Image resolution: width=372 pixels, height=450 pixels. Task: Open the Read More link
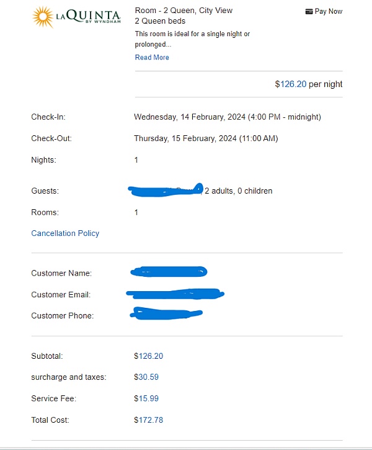(152, 57)
